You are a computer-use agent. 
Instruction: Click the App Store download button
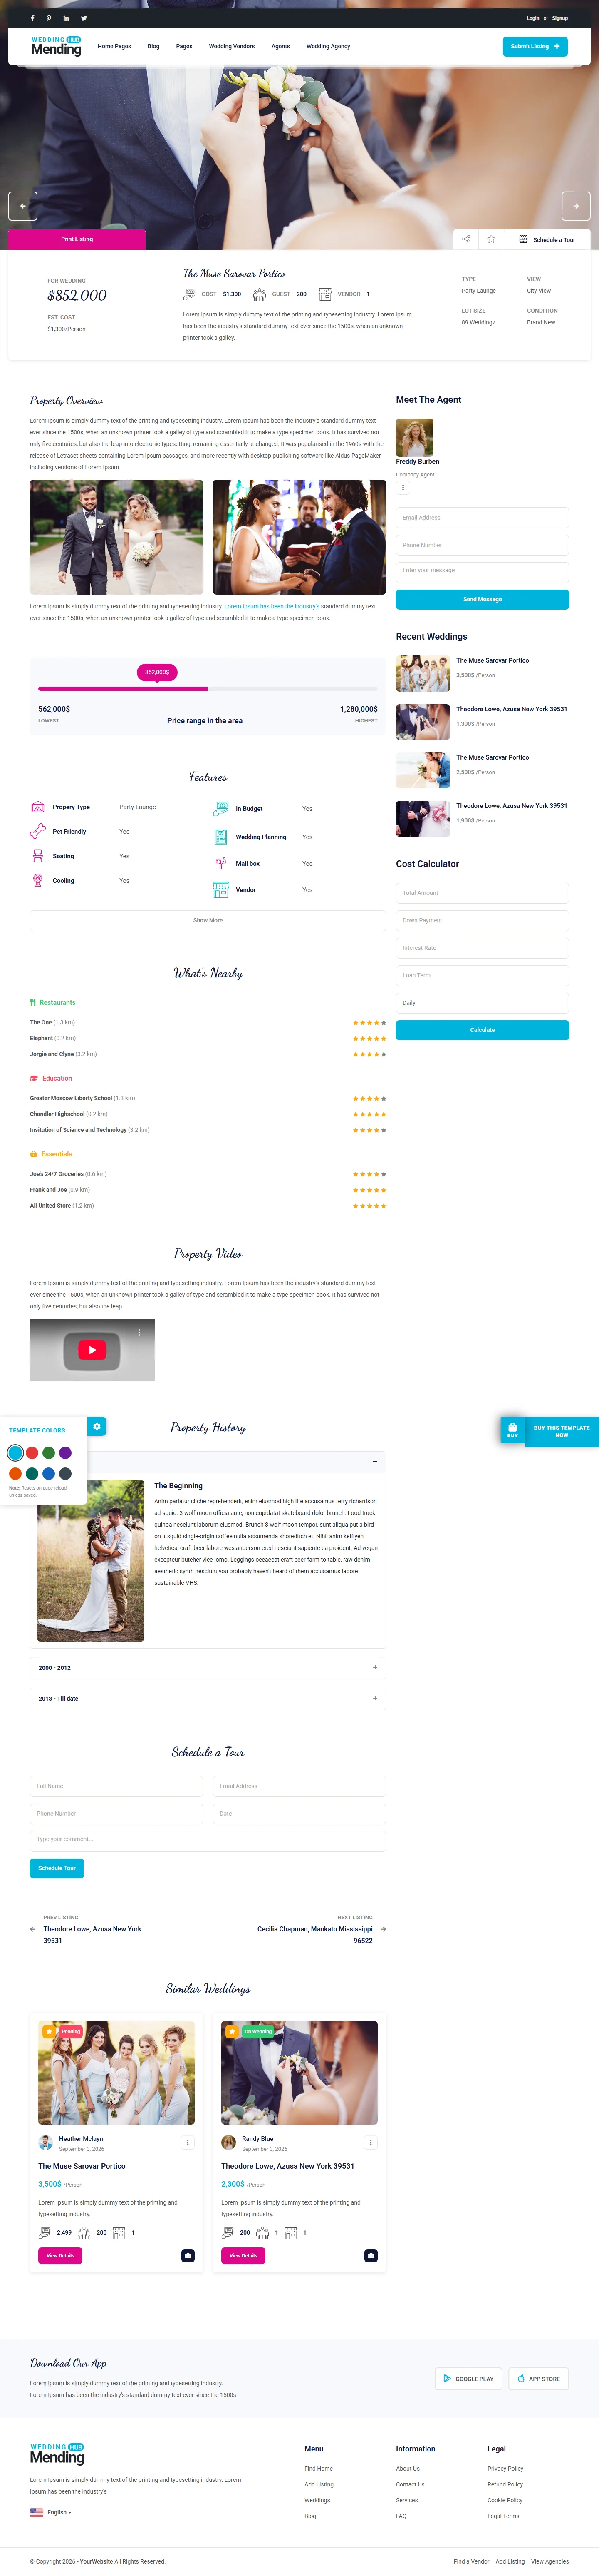pyautogui.click(x=539, y=2379)
